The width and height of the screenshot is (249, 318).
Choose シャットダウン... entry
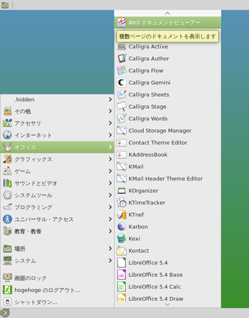pyautogui.click(x=57, y=302)
